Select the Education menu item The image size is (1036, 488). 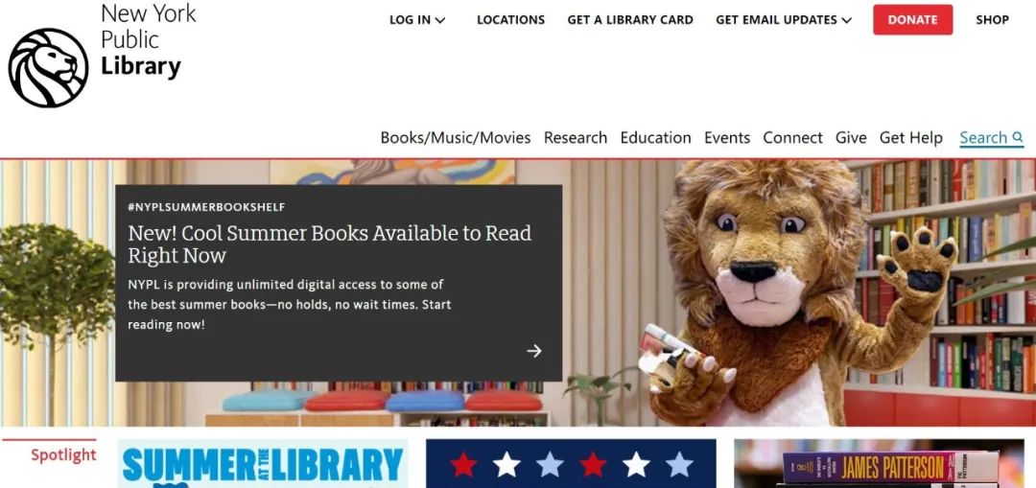(655, 137)
